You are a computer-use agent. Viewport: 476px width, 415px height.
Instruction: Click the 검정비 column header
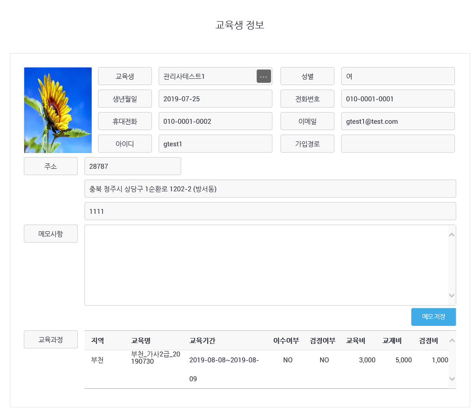click(x=428, y=341)
